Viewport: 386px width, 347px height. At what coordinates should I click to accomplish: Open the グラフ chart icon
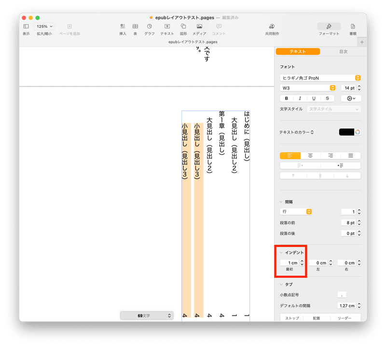click(150, 27)
